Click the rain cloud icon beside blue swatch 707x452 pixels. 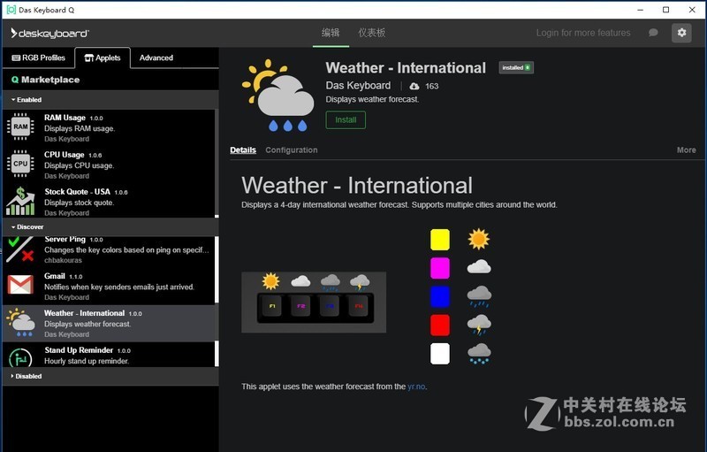[479, 296]
